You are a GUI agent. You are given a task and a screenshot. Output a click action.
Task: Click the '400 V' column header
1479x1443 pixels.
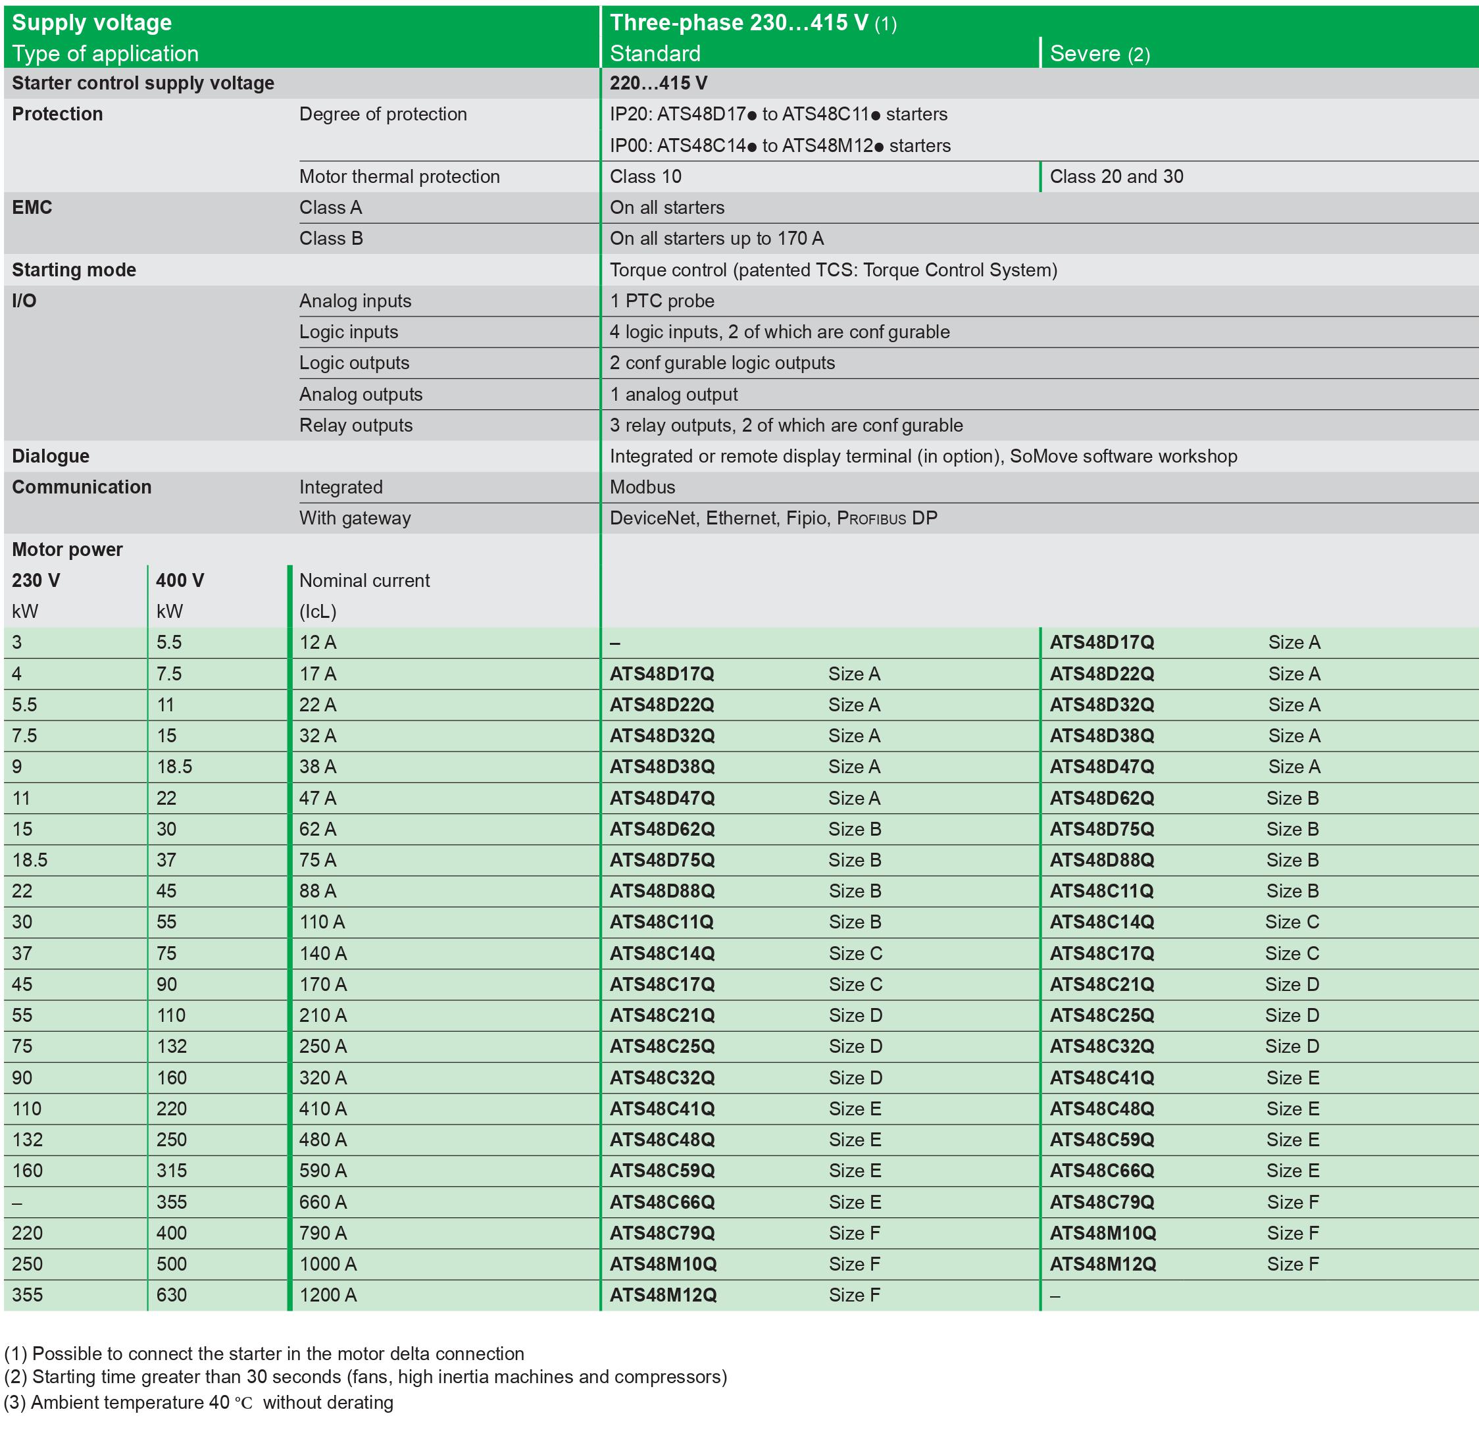(x=180, y=580)
